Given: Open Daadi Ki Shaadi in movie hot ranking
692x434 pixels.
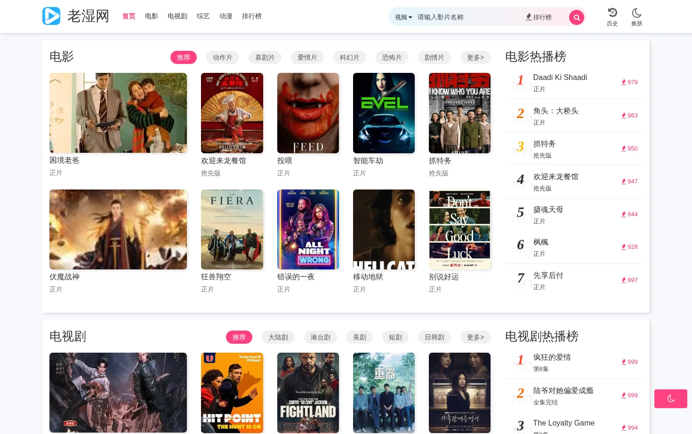Looking at the screenshot, I should point(560,77).
